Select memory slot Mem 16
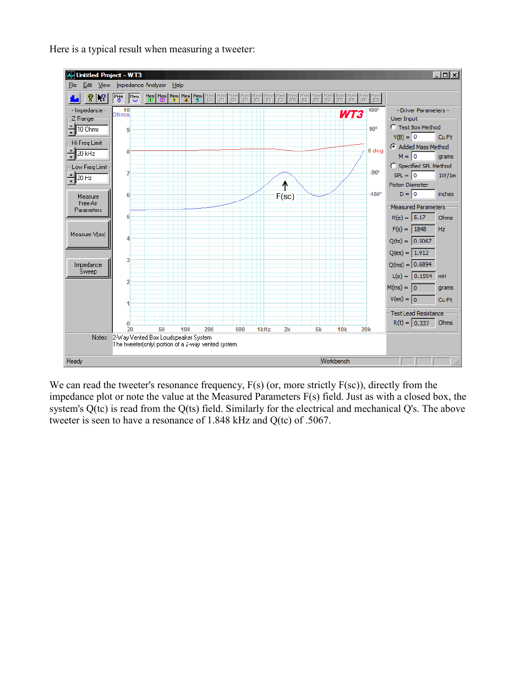 (x=329, y=98)
